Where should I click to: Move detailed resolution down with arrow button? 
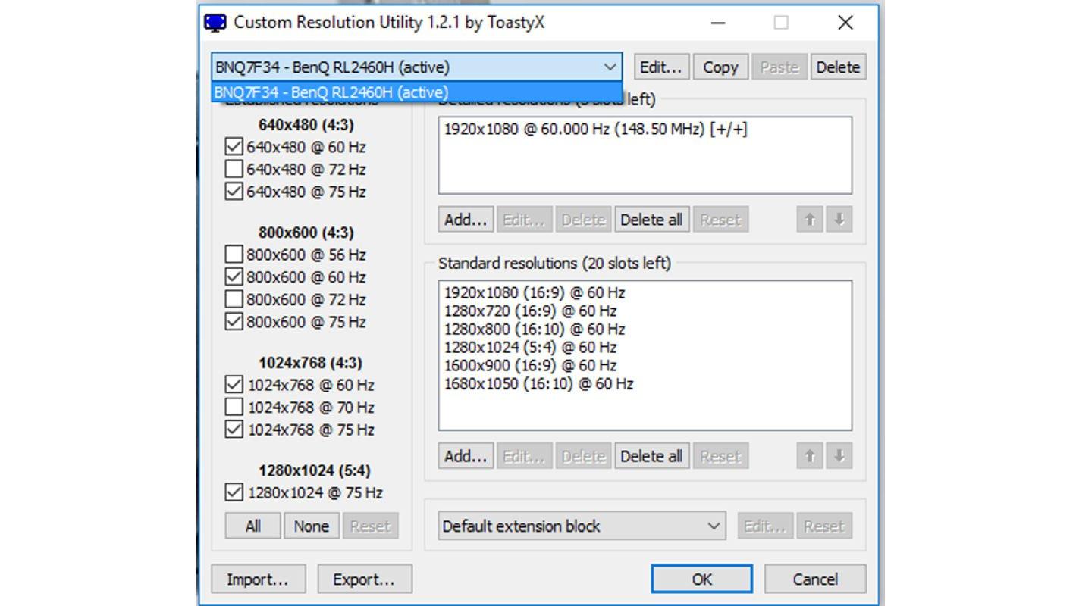pos(839,220)
